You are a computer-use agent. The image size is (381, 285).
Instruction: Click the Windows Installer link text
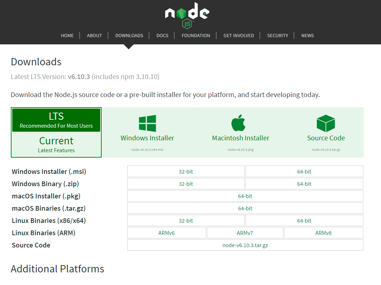(x=147, y=138)
